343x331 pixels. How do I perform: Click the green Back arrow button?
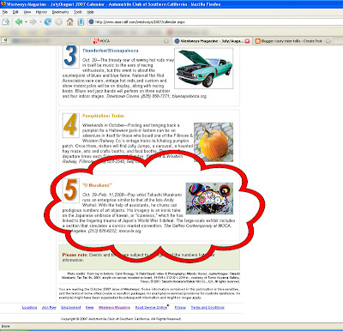[19, 21]
